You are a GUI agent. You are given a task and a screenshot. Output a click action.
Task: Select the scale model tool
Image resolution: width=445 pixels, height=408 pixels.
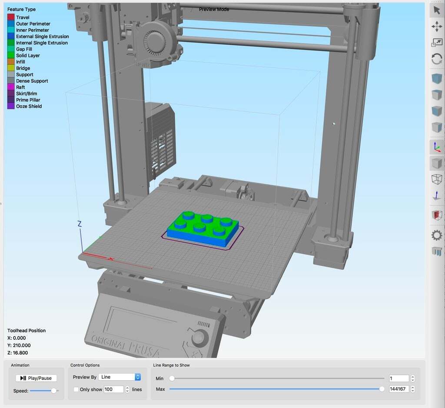(x=436, y=42)
